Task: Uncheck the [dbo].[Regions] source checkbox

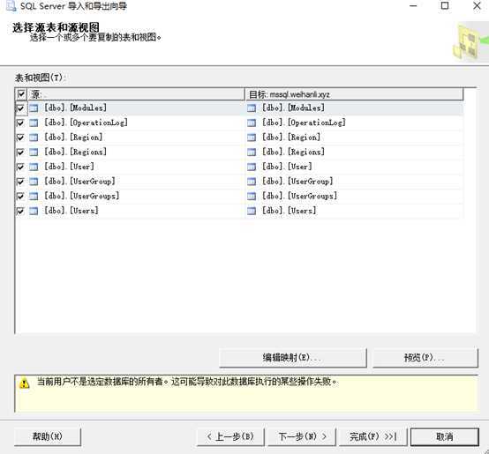Action: (20, 152)
